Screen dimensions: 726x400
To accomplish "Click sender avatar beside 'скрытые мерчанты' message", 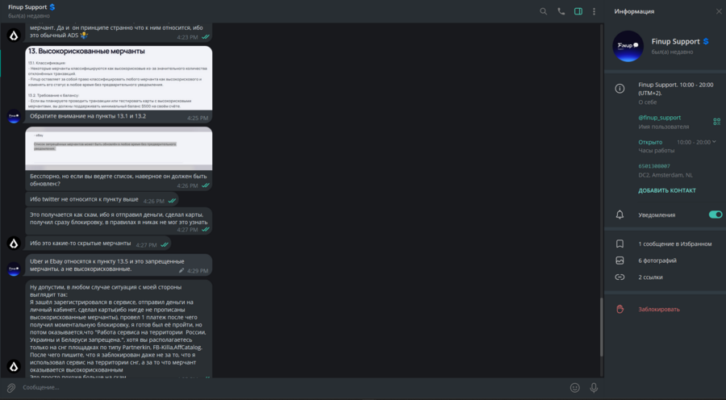I will point(14,244).
